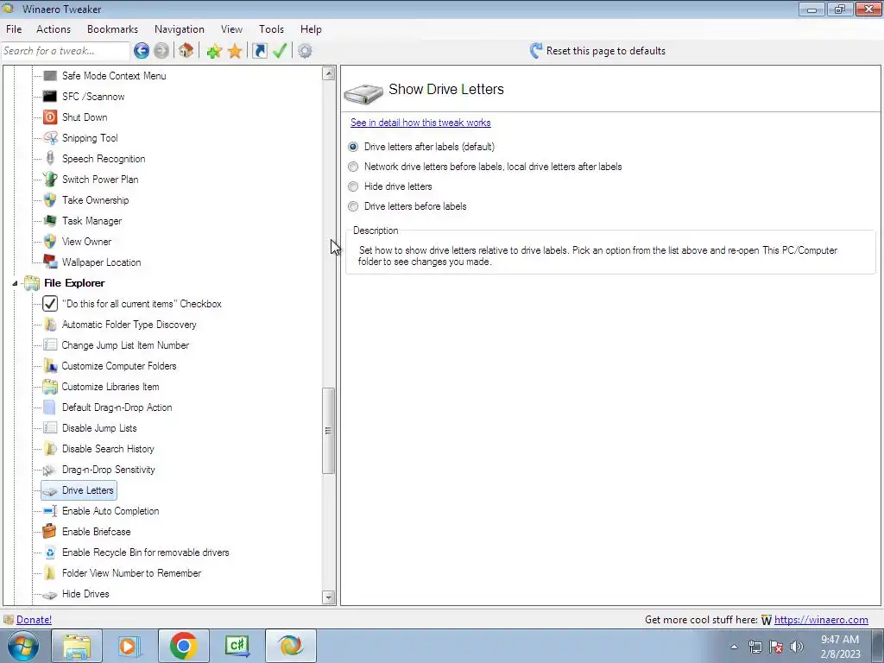Screen dimensions: 884x663
Task: Click the Snipping Tool scissors icon
Action: (x=50, y=138)
